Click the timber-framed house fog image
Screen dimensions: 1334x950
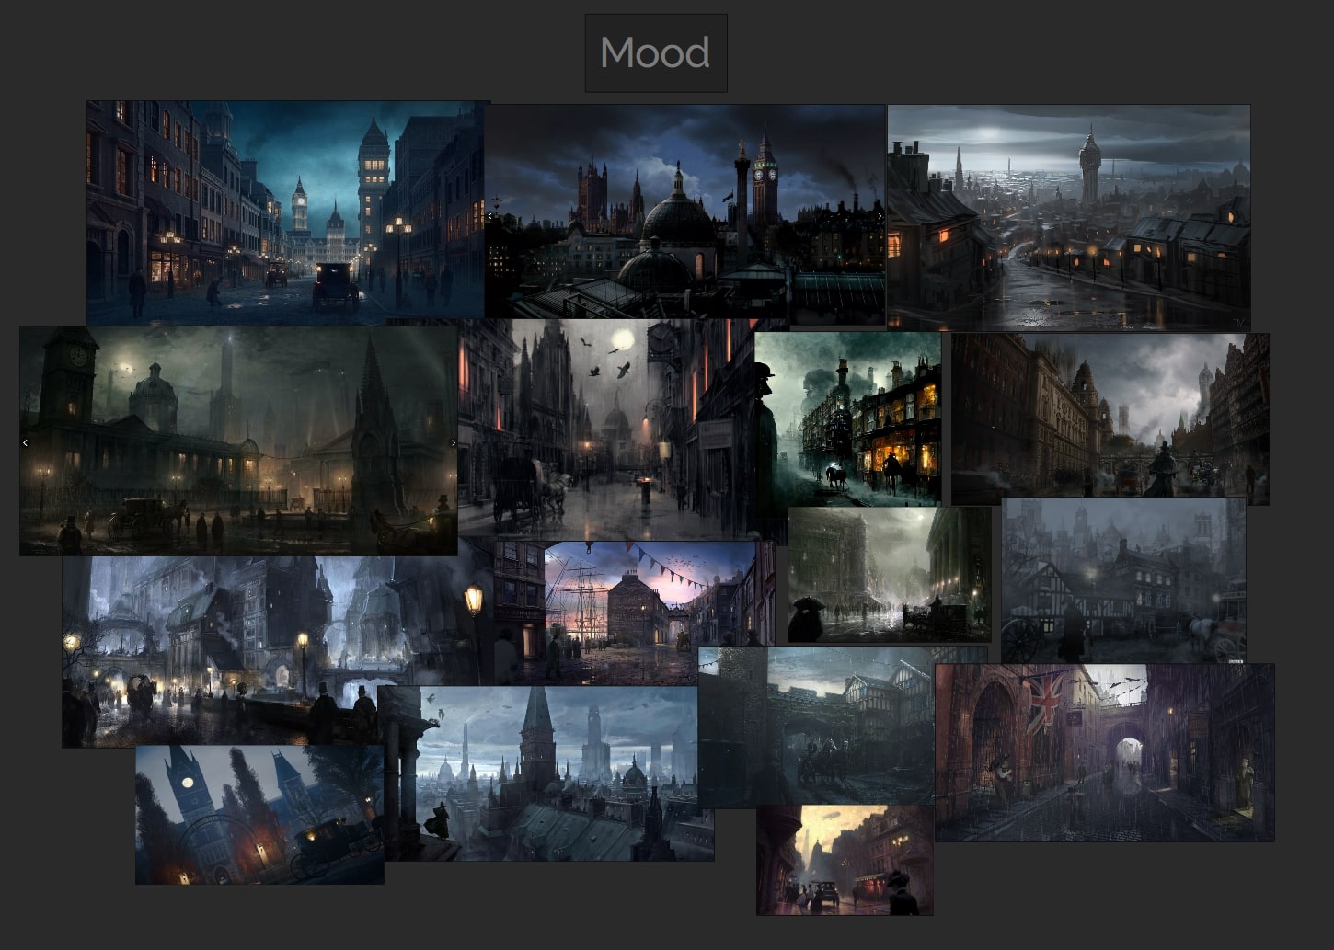click(1122, 579)
